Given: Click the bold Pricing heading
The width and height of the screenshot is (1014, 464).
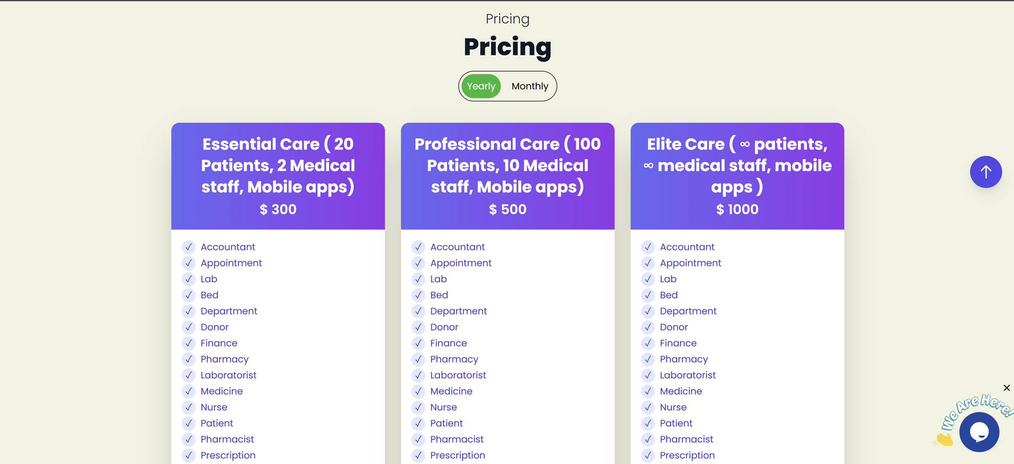Looking at the screenshot, I should (507, 46).
